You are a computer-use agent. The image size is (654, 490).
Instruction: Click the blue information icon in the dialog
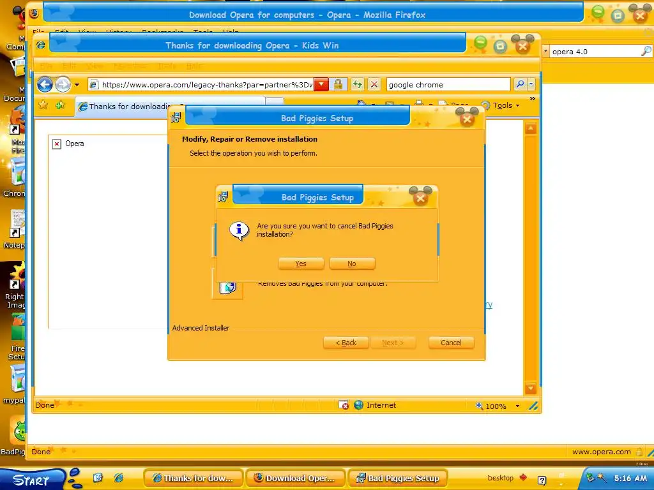point(239,230)
